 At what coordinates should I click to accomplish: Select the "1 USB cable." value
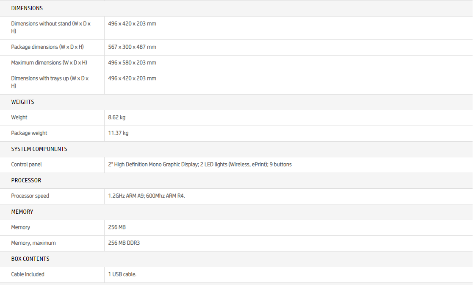tap(122, 274)
